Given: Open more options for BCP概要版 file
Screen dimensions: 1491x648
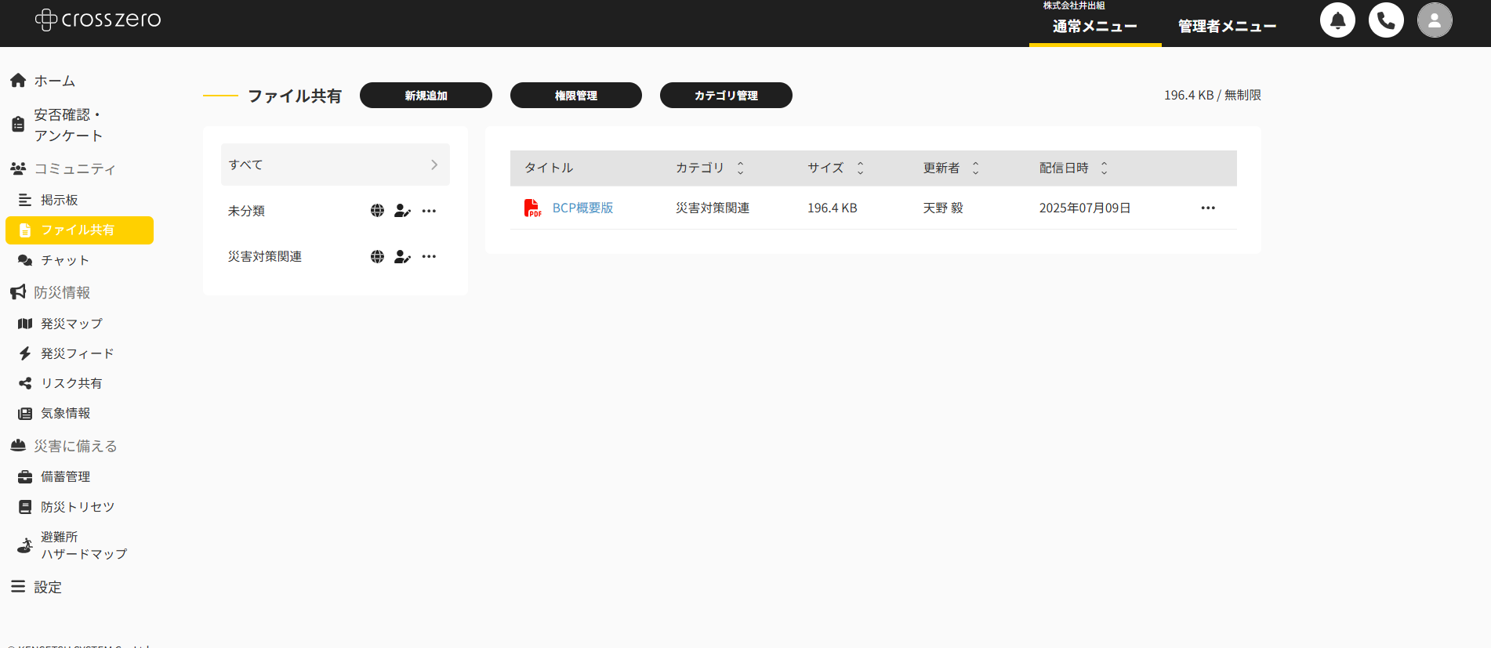Looking at the screenshot, I should pos(1208,208).
